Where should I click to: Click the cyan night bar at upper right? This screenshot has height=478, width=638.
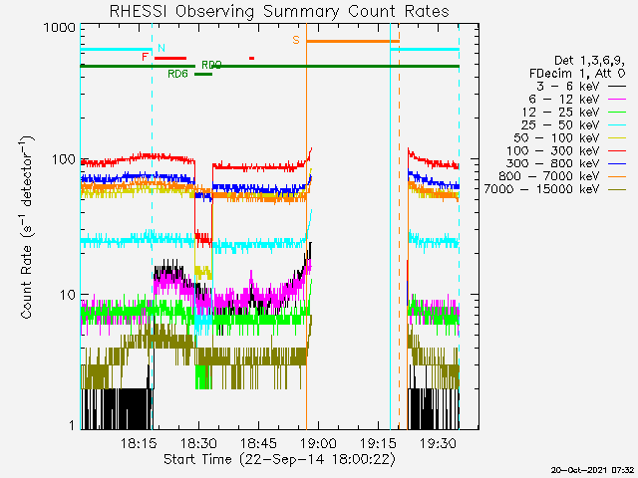click(425, 49)
